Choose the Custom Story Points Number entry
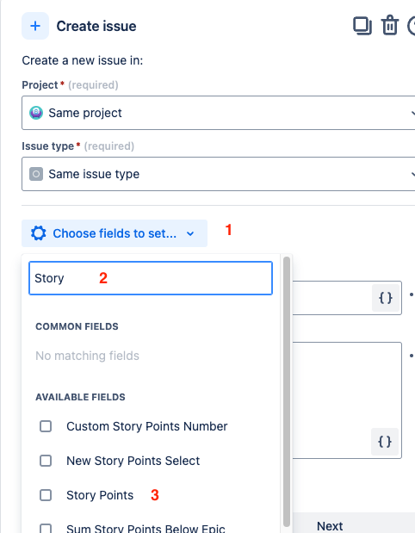415x533 pixels. (x=147, y=426)
